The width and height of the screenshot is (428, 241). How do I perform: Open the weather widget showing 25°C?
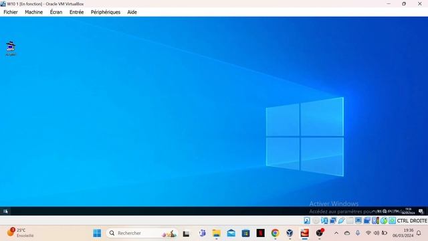(20, 232)
